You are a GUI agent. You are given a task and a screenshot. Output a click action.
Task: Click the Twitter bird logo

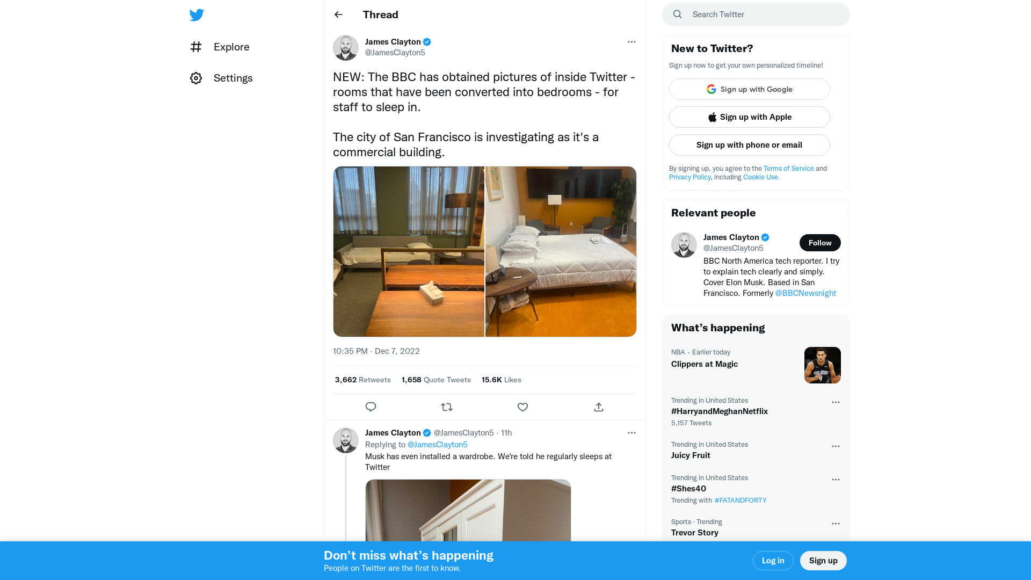coord(197,15)
